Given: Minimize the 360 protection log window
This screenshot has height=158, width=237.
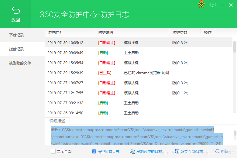Looking at the screenshot, I should coord(222,5).
